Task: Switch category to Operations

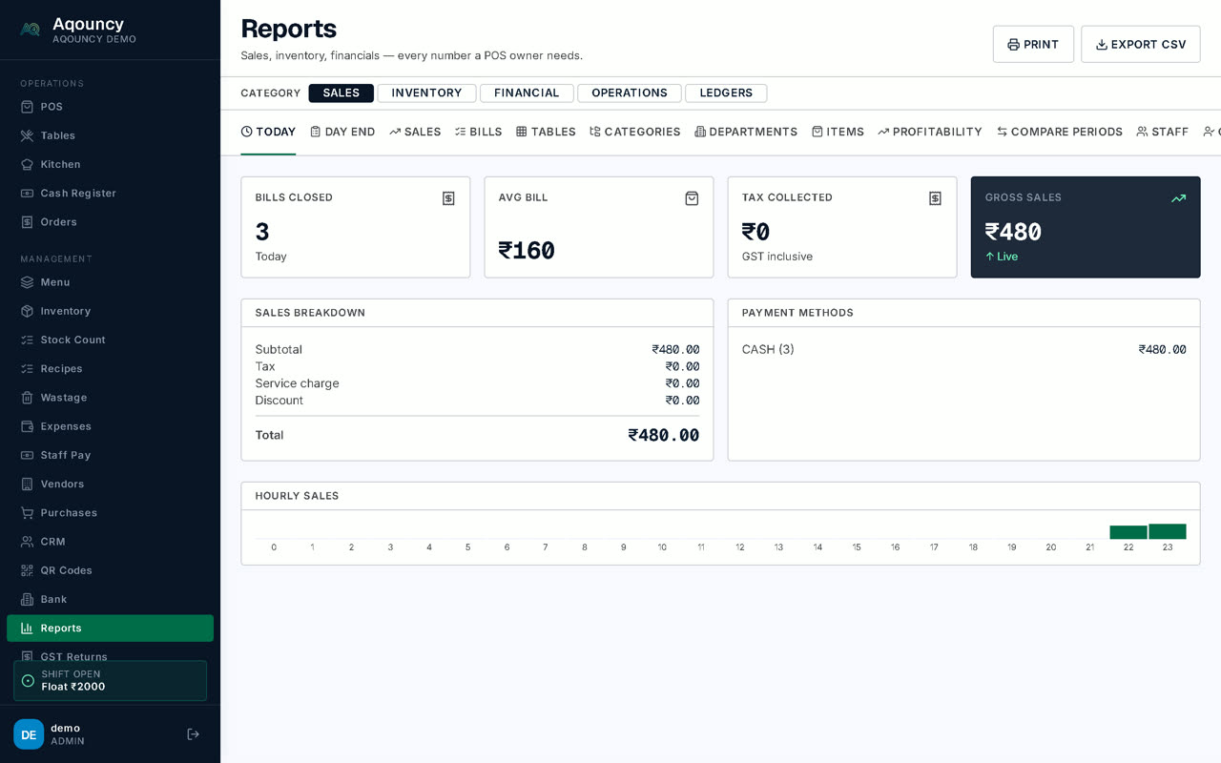Action: pyautogui.click(x=630, y=93)
